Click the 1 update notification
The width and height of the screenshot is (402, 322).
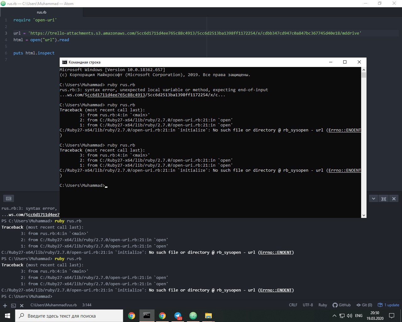point(389,305)
